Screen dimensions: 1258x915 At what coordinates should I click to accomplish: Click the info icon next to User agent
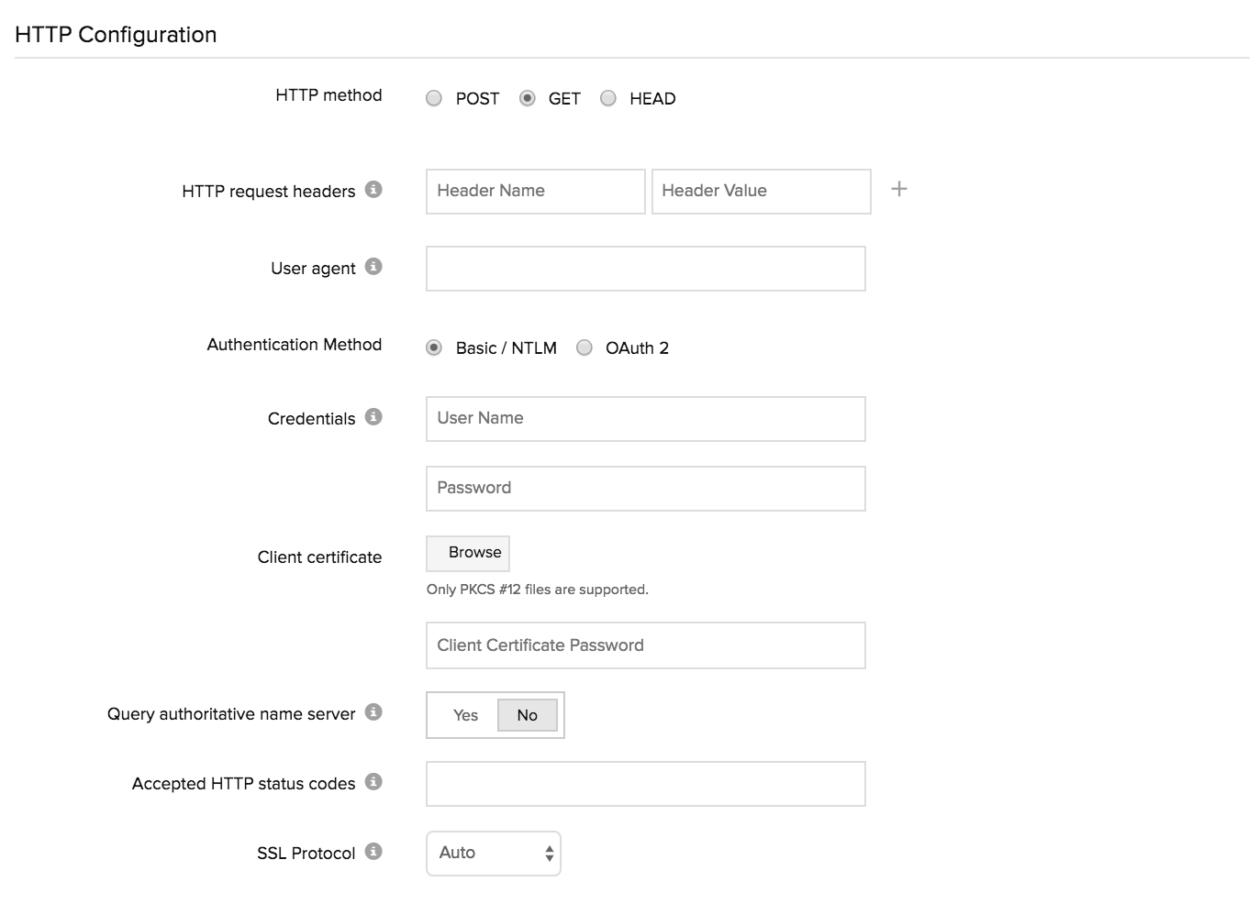(373, 267)
